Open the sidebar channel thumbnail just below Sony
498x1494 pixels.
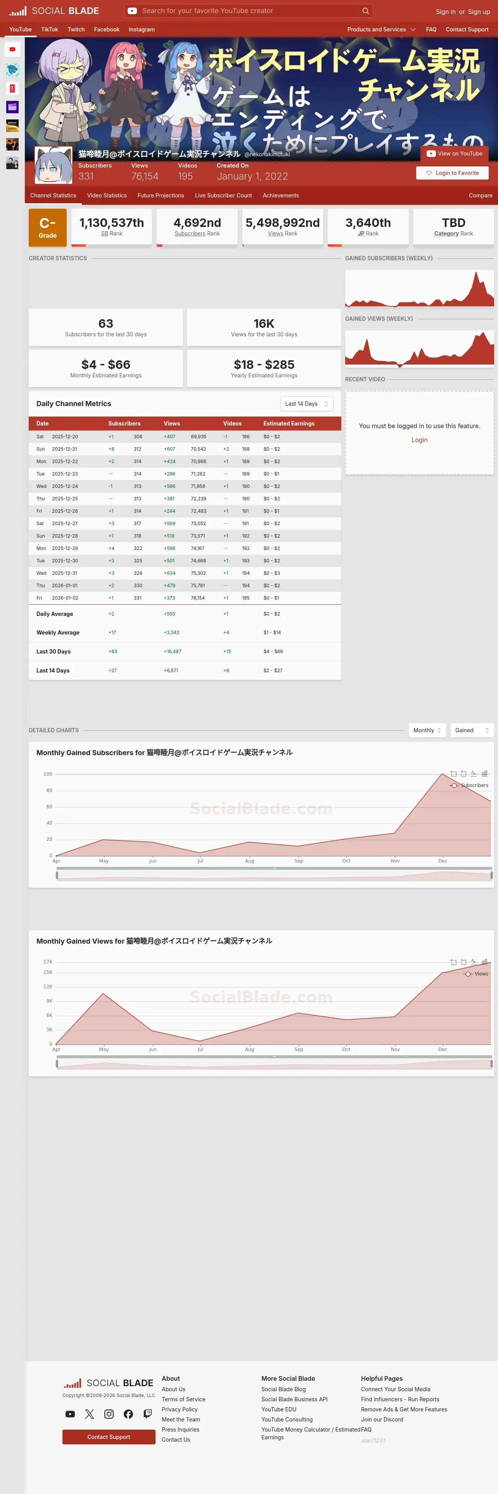pos(12,144)
